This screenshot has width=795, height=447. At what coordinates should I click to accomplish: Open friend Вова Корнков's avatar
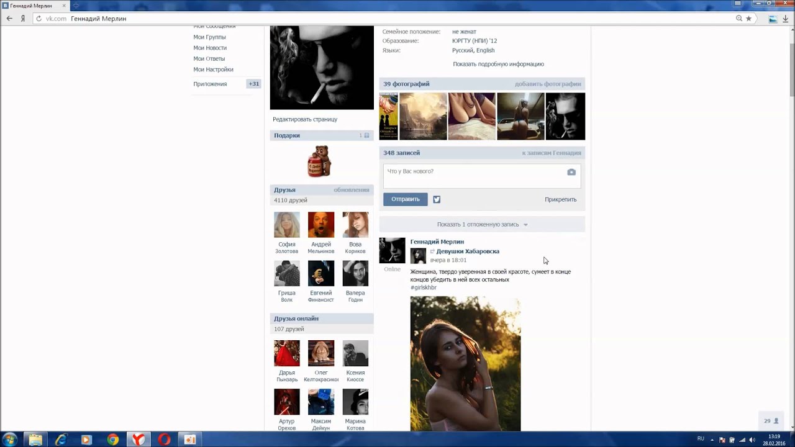tap(355, 225)
